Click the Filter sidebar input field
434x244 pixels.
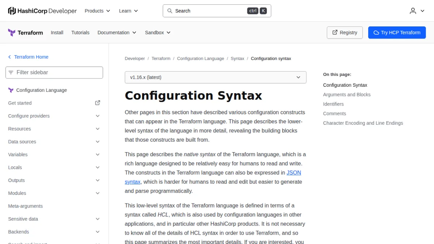pos(54,72)
